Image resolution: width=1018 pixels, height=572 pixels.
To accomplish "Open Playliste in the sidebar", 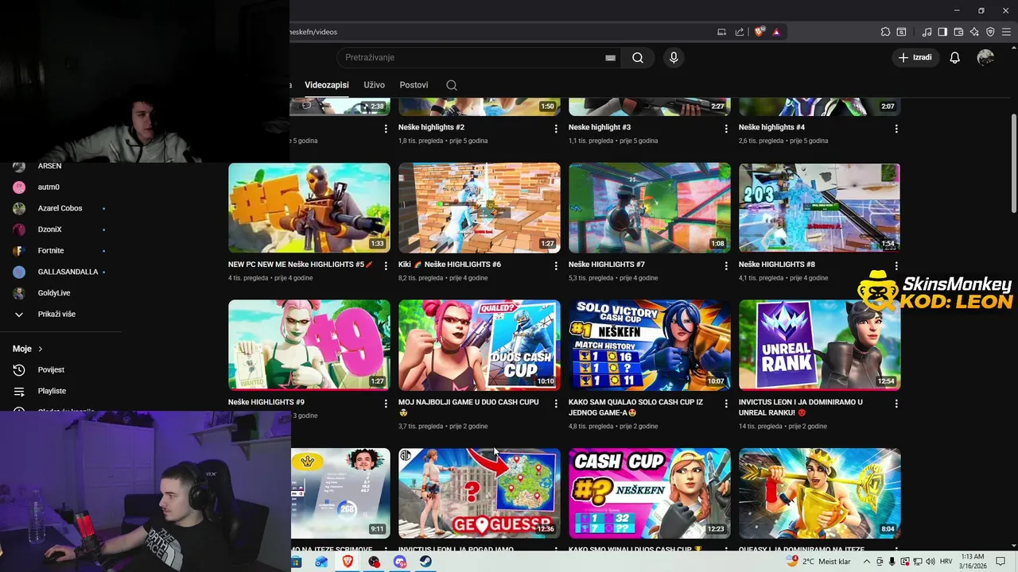I will point(52,391).
